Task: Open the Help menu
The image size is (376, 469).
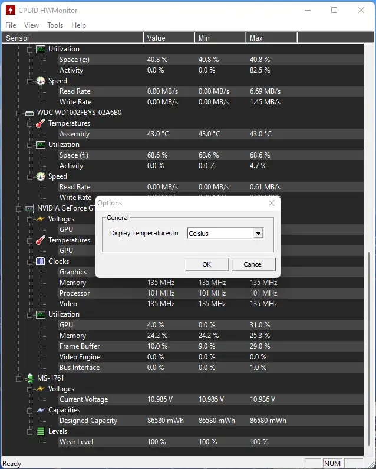Action: click(x=78, y=25)
